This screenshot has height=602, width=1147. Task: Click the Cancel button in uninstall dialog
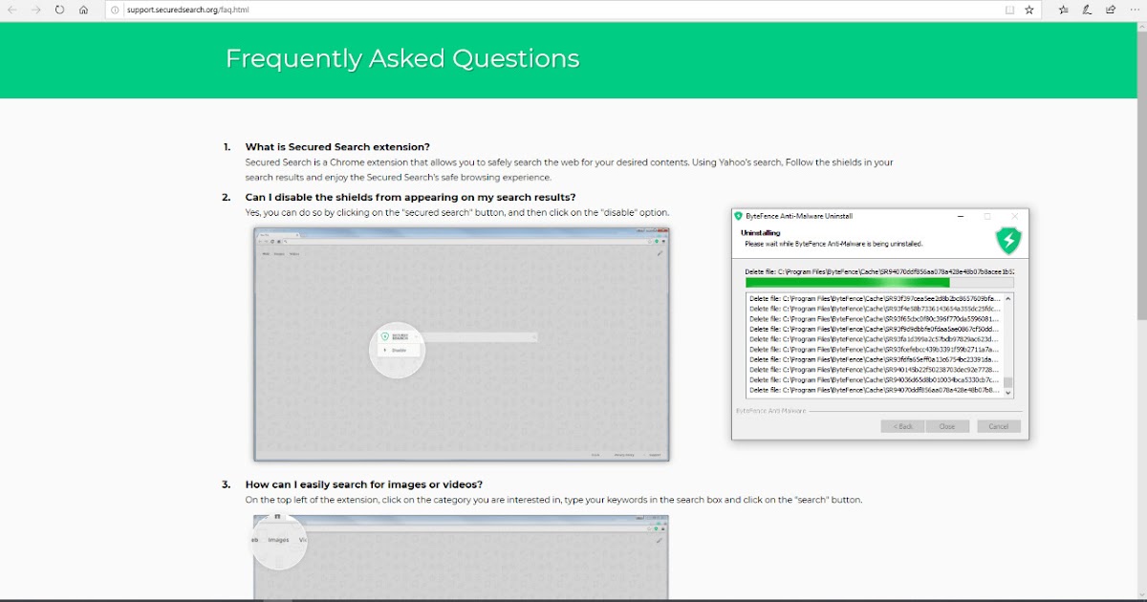pyautogui.click(x=998, y=426)
